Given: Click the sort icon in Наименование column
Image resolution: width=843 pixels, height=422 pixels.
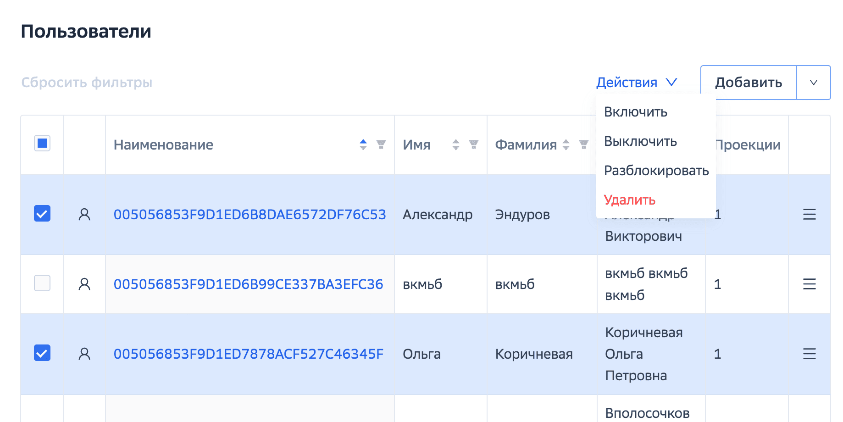Looking at the screenshot, I should [x=363, y=145].
